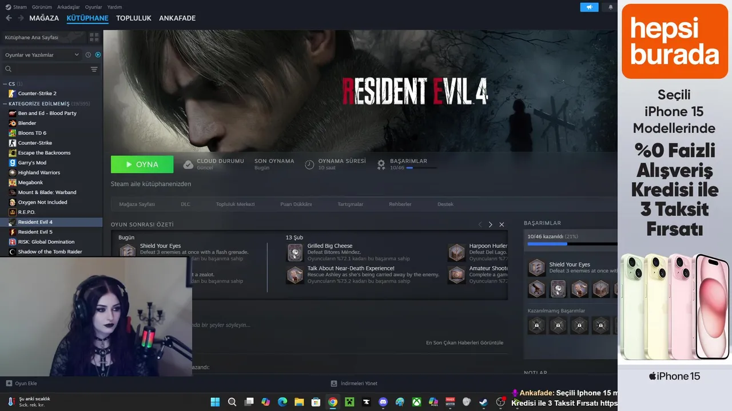Open the Oyunlar ve Yazılımlar dropdown
The width and height of the screenshot is (732, 411).
click(42, 55)
